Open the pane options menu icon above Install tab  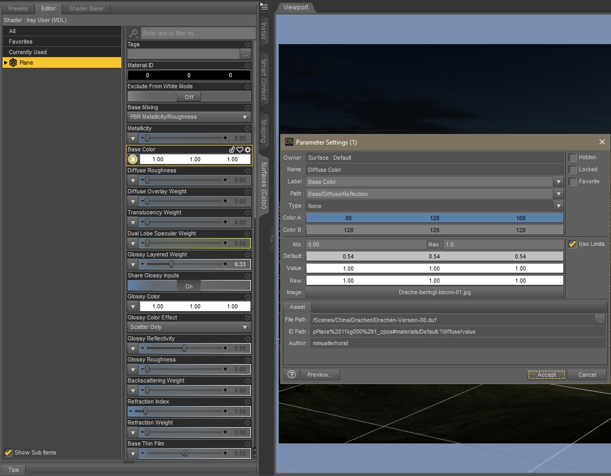coord(264,6)
